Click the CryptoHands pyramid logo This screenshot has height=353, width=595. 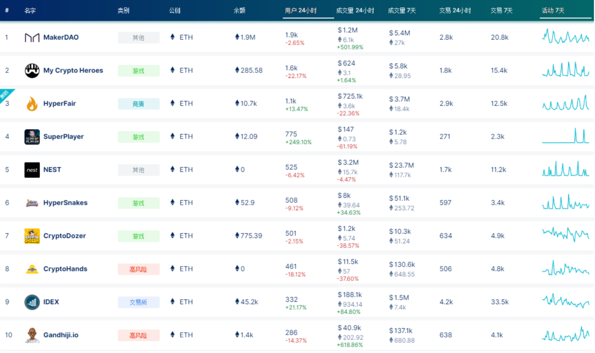coord(32,269)
